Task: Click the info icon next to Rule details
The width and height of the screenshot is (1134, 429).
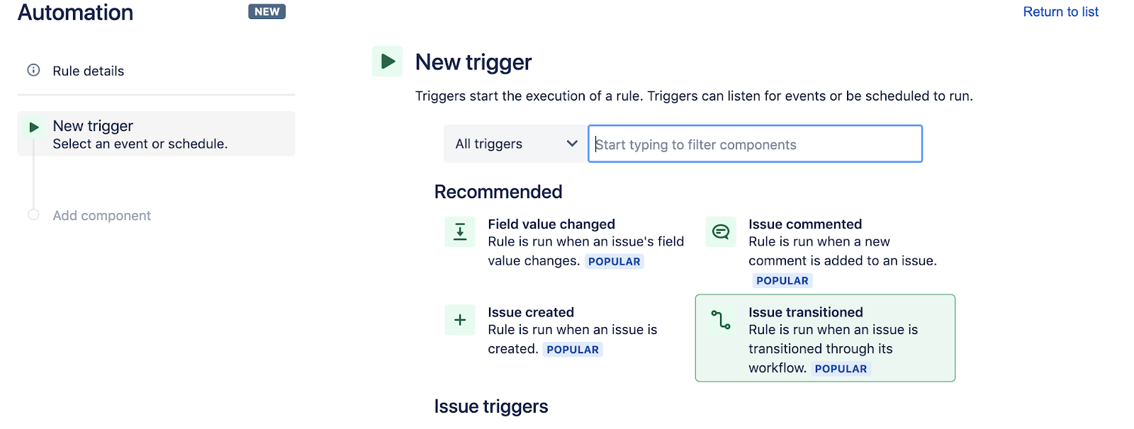Action: (x=33, y=70)
